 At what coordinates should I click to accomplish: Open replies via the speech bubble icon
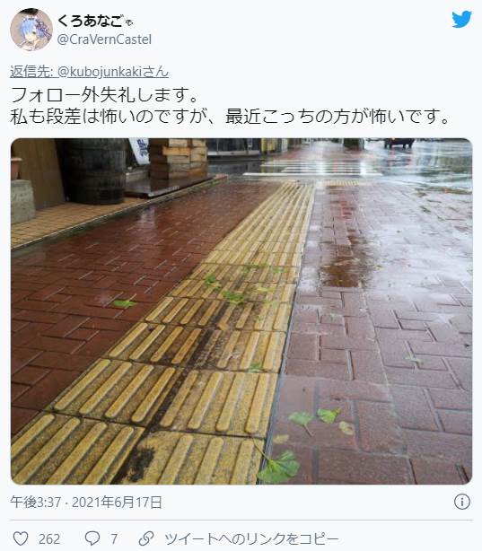pyautogui.click(x=92, y=538)
